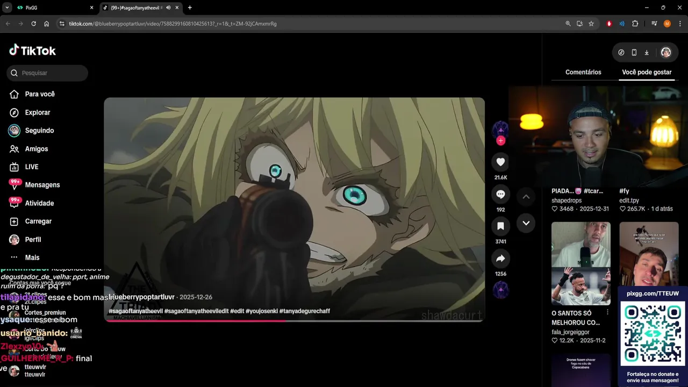Open the creator avatar above the follow badge
The width and height of the screenshot is (688, 387).
(x=500, y=129)
